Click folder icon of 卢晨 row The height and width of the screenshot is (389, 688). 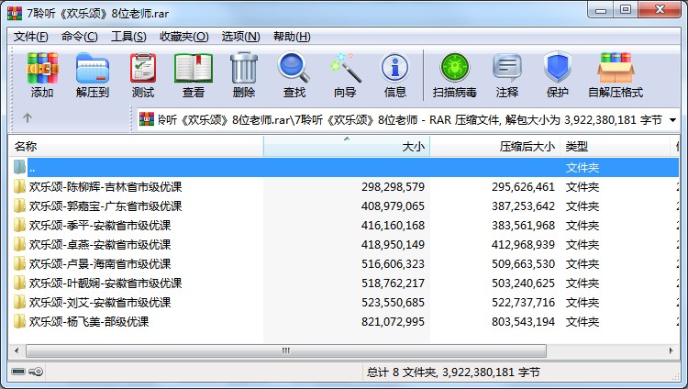pos(20,264)
